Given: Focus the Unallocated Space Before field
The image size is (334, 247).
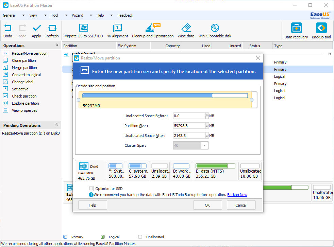Looking at the screenshot, I should click(x=189, y=116).
